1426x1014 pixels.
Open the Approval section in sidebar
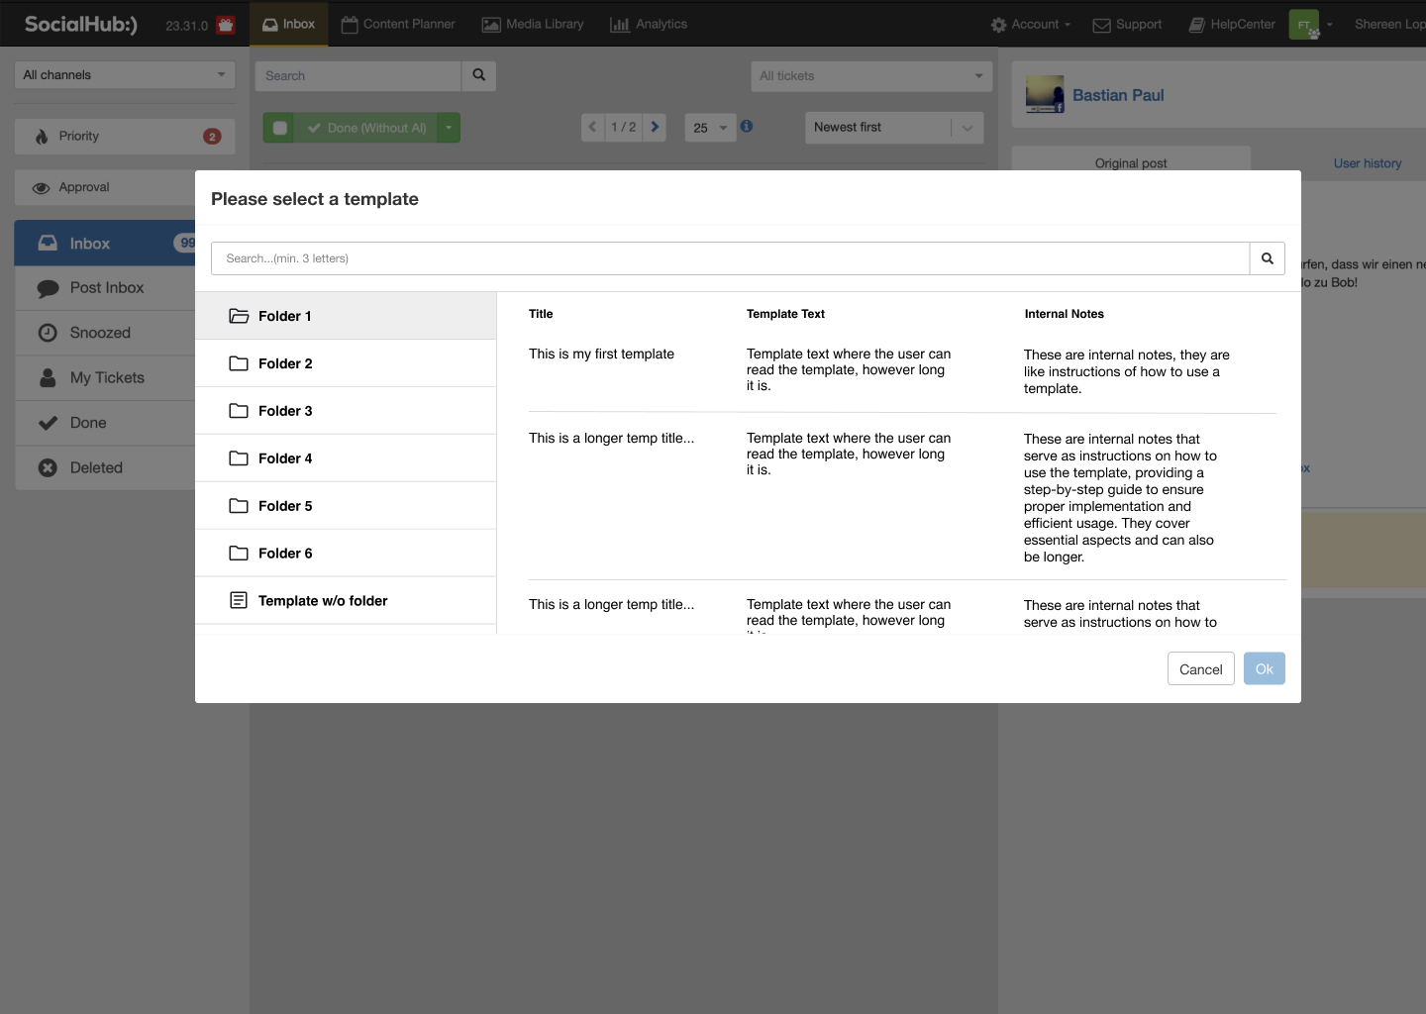105,187
